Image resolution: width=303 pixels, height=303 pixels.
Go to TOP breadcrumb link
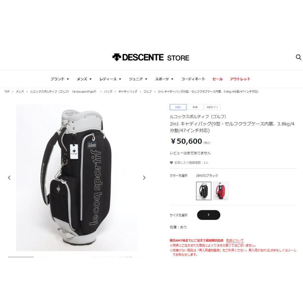(7, 92)
